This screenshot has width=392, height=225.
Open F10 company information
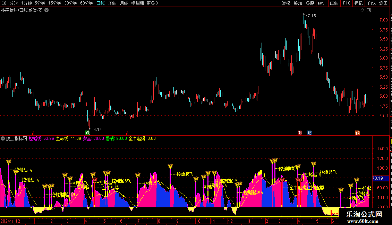pyautogui.click(x=347, y=3)
